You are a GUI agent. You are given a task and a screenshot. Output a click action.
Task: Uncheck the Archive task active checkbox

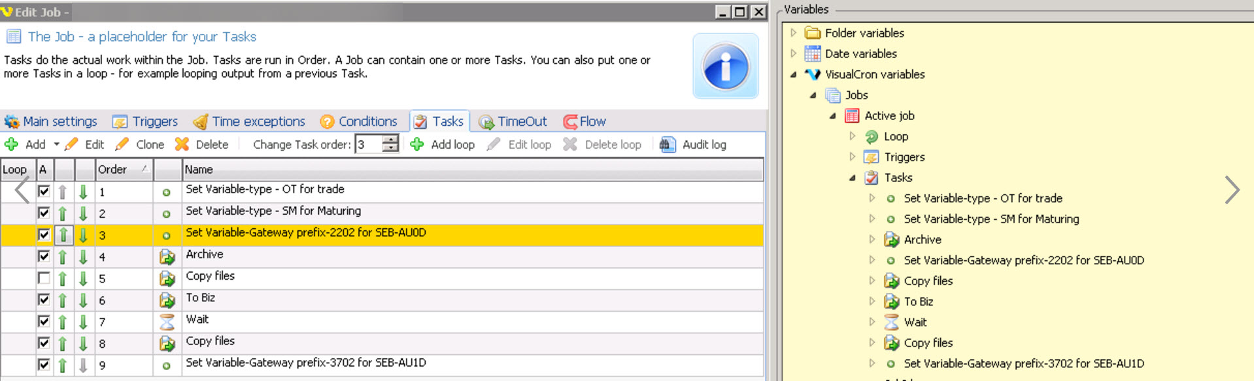(44, 257)
